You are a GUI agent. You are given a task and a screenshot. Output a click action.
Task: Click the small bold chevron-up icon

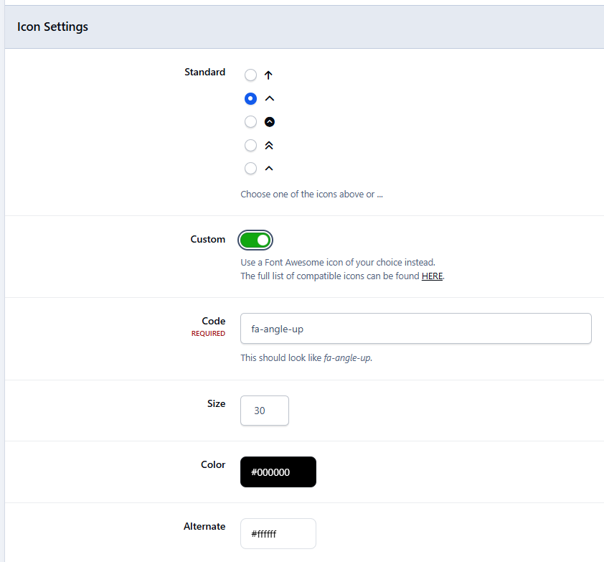(269, 169)
